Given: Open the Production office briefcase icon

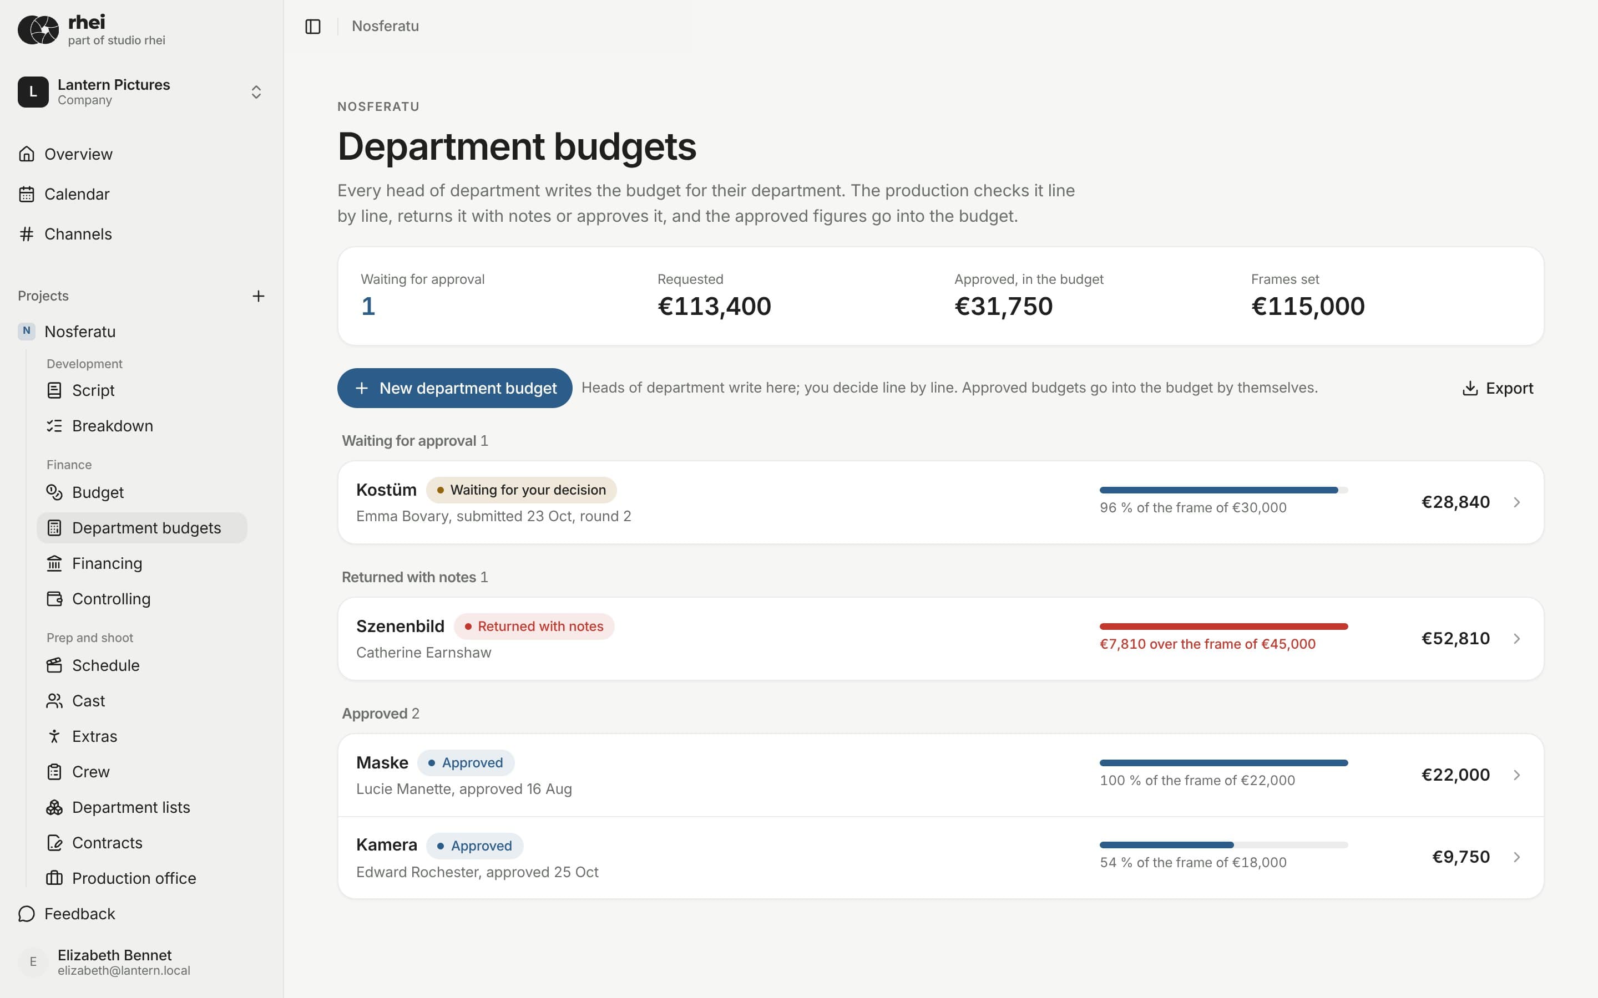Looking at the screenshot, I should (54, 879).
